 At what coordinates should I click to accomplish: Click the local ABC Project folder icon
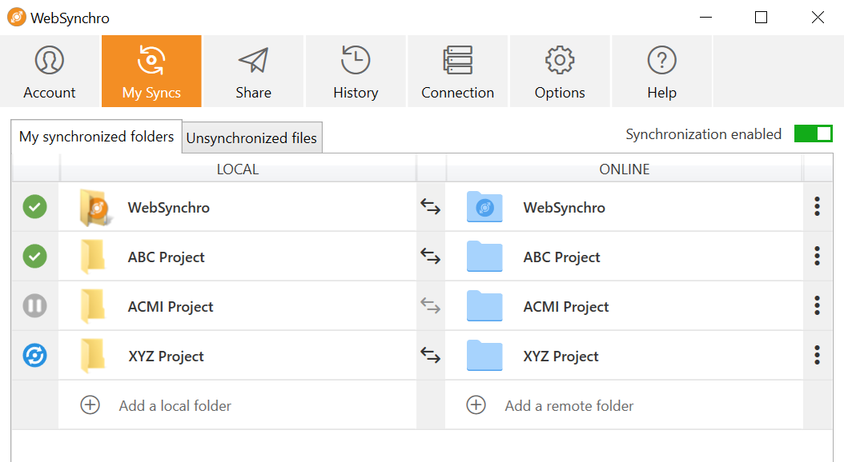tap(93, 257)
